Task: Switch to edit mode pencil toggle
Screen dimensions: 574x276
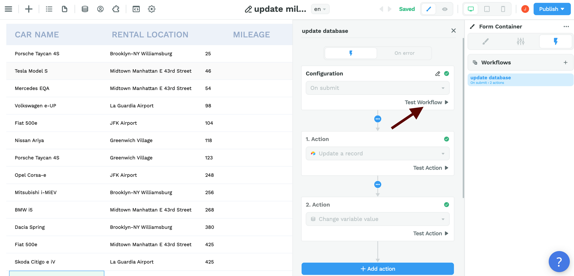Action: [x=428, y=9]
